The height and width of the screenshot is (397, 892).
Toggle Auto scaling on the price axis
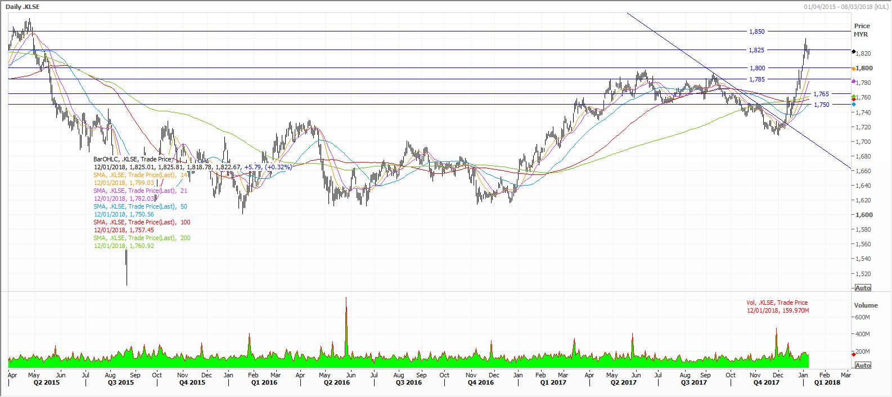point(862,288)
